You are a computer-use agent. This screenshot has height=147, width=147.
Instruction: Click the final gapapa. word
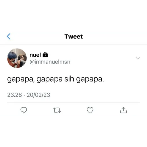[x=90, y=80]
